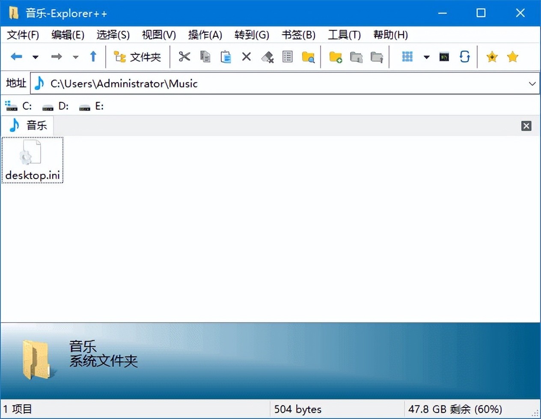Expand the views dropdown arrow
This screenshot has height=419, width=541.
point(426,57)
